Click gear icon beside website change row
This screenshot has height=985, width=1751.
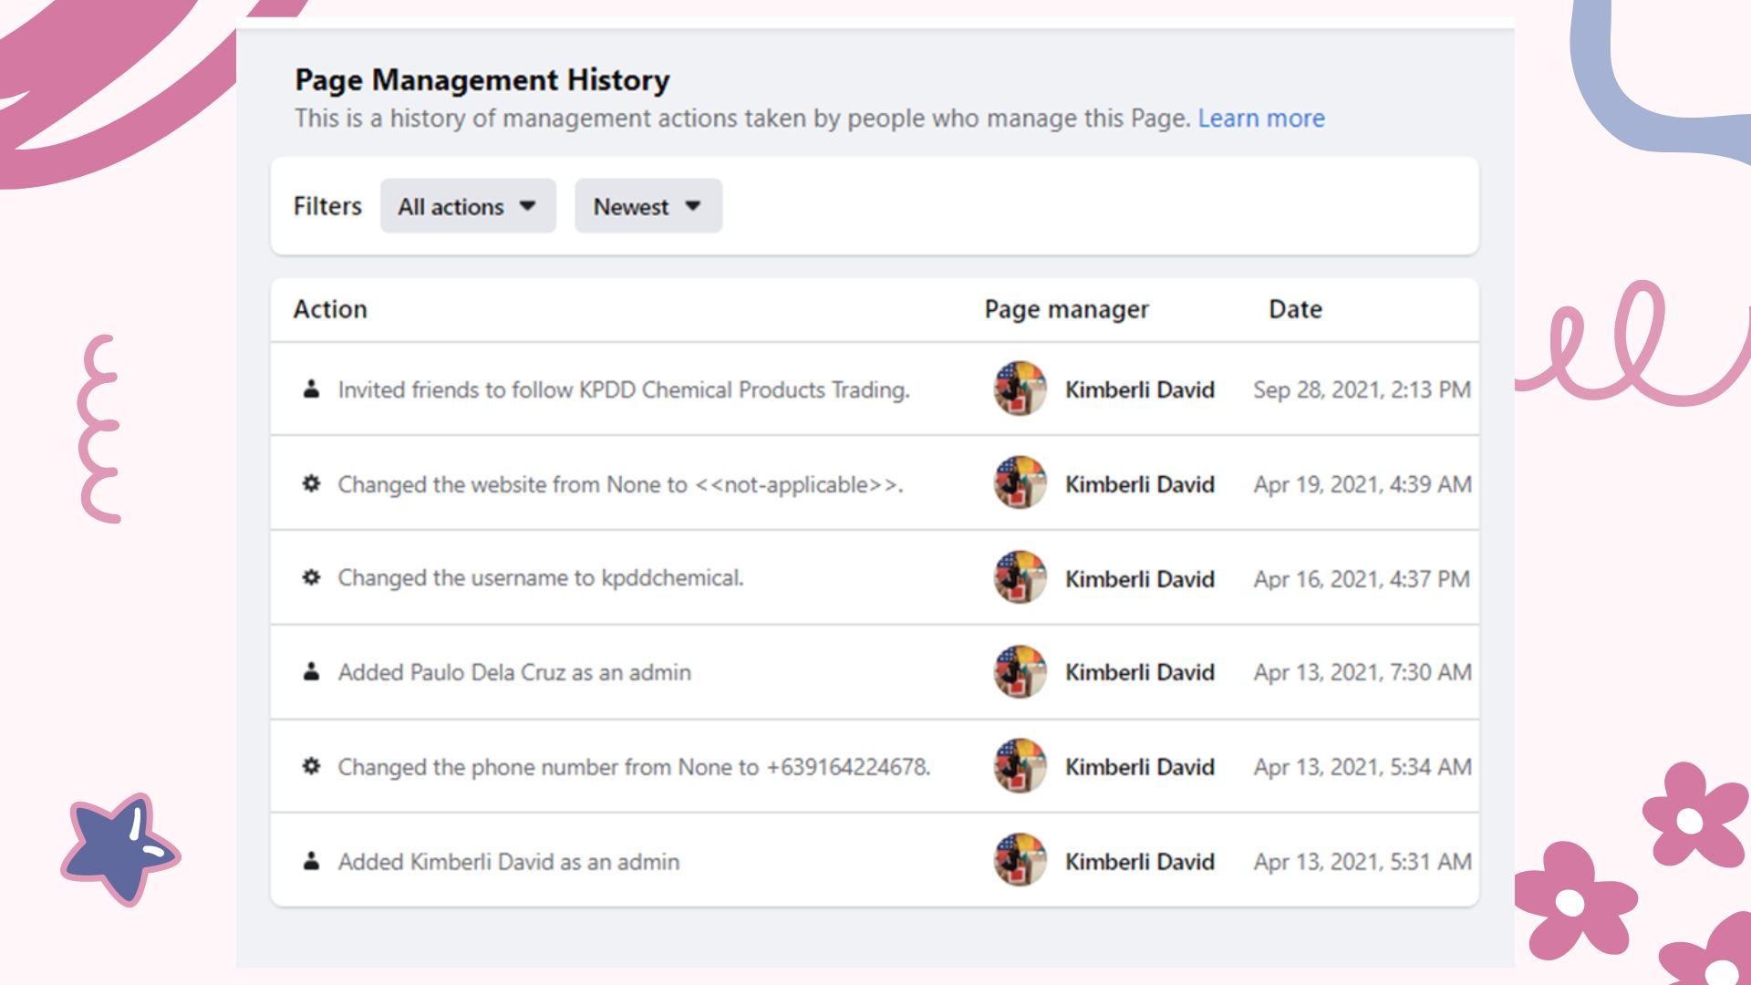pyautogui.click(x=311, y=483)
